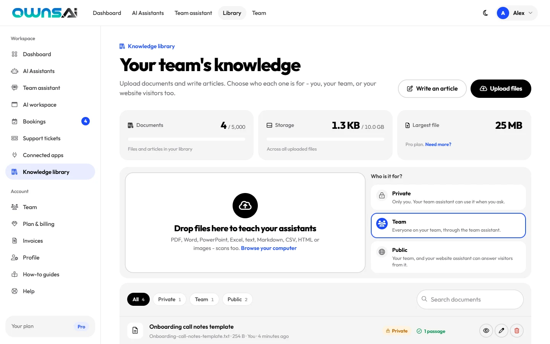Click the Upload files button
The height and width of the screenshot is (344, 550).
501,89
